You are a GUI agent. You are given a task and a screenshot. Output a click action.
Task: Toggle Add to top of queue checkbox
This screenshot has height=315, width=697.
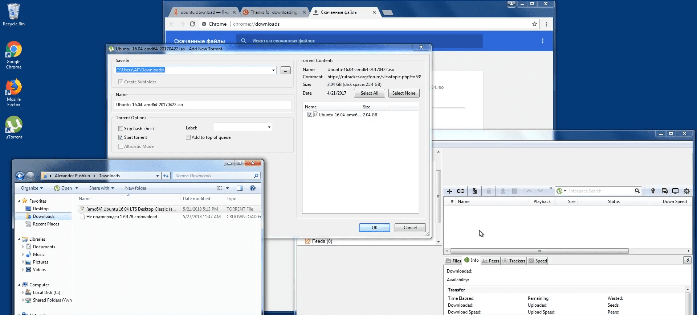tap(188, 137)
